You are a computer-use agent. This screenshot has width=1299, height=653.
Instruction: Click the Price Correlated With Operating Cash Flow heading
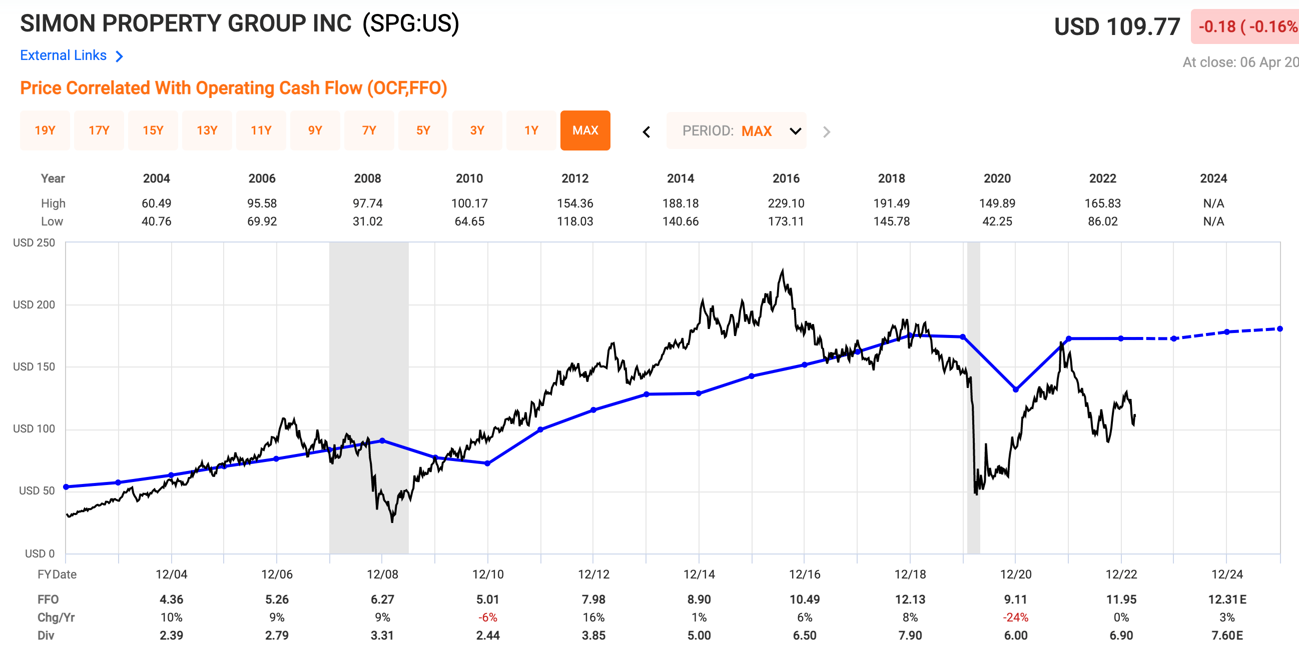click(x=234, y=88)
